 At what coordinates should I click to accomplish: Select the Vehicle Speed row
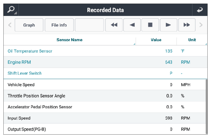click(x=105, y=85)
